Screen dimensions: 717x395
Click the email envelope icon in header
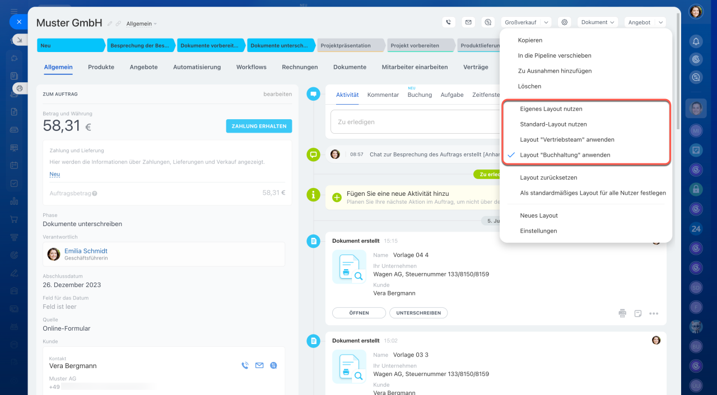click(x=468, y=22)
